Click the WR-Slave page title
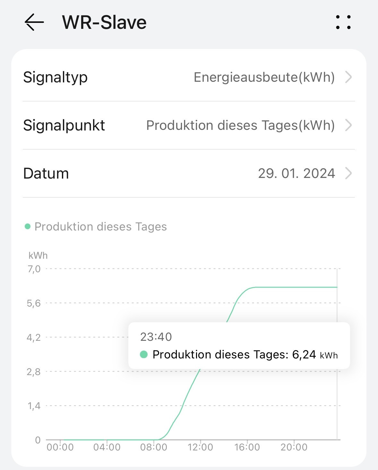The width and height of the screenshot is (378, 470). pos(104,22)
